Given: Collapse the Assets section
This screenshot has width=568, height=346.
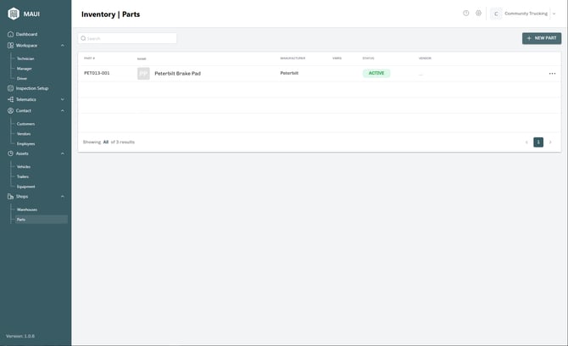Looking at the screenshot, I should coord(63,153).
